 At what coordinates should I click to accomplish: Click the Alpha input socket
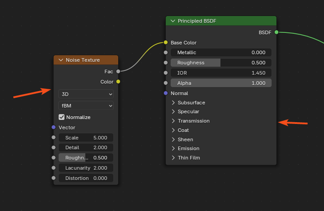coord(166,83)
